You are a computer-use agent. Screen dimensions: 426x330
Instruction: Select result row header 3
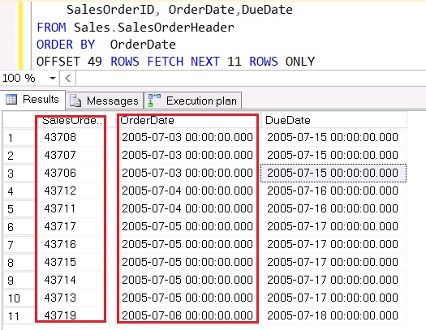point(19,174)
